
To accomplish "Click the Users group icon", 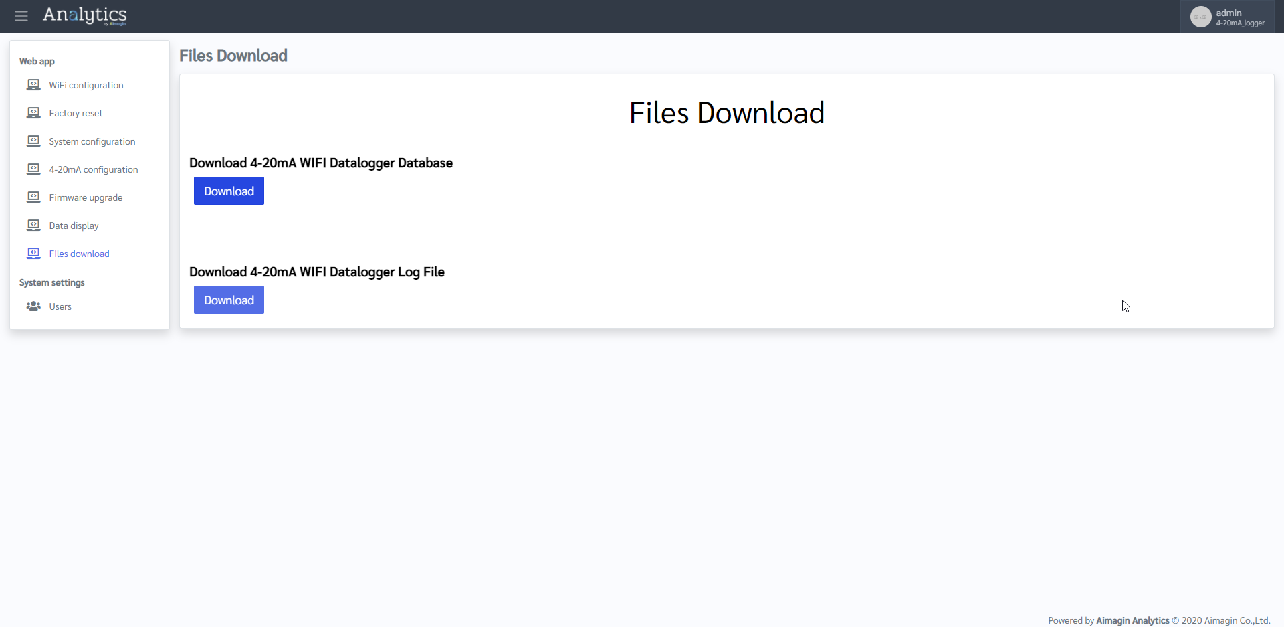I will [x=33, y=306].
